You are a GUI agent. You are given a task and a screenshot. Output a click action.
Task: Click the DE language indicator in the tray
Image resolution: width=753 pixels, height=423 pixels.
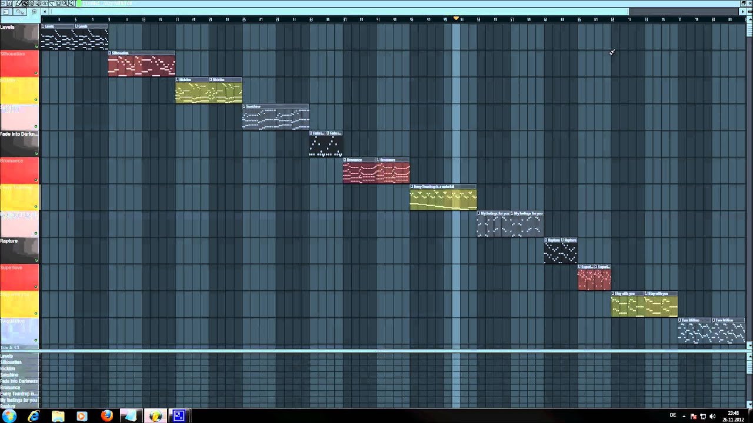click(673, 415)
